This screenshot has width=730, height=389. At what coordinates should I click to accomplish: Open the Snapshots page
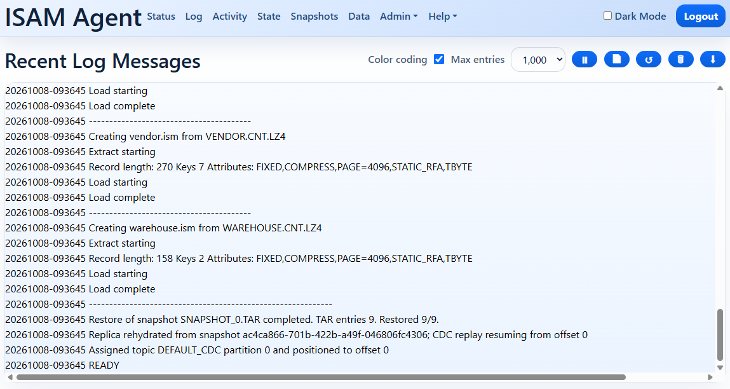[314, 17]
